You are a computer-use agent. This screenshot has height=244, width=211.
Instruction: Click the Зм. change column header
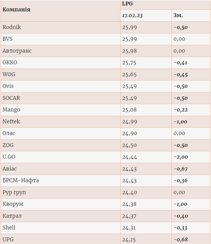(178, 16)
